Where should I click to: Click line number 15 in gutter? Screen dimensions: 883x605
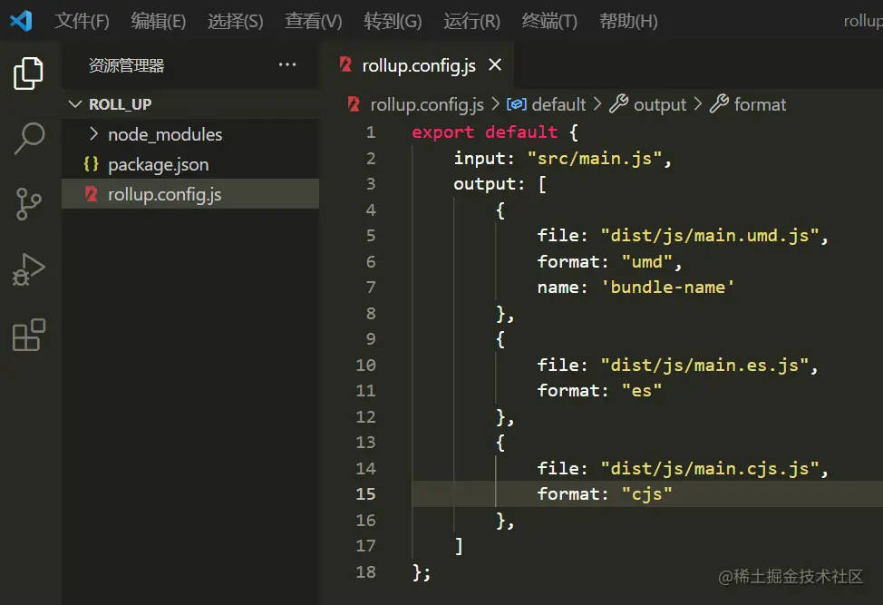[x=365, y=493]
